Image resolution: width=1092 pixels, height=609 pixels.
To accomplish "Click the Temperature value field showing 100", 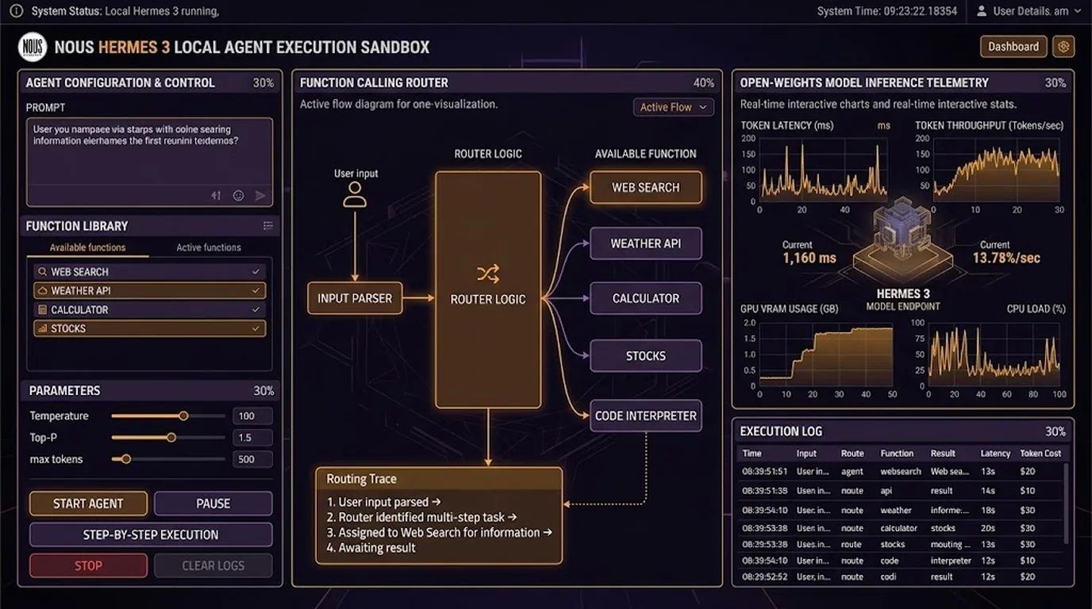I will (252, 416).
